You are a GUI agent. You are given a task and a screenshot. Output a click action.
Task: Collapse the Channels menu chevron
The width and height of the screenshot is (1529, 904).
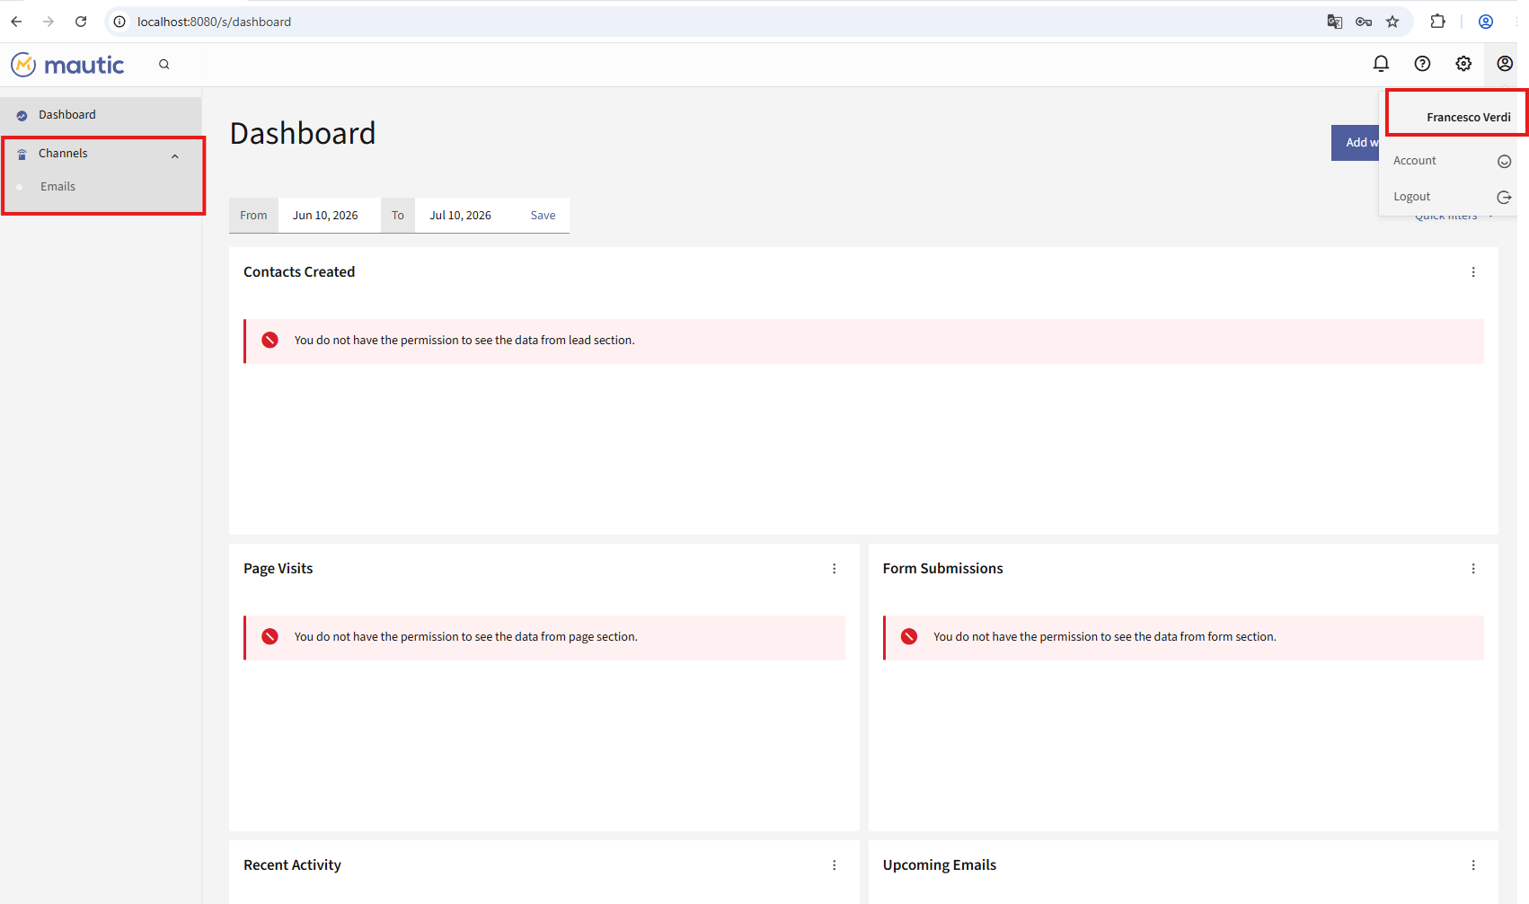pyautogui.click(x=175, y=155)
